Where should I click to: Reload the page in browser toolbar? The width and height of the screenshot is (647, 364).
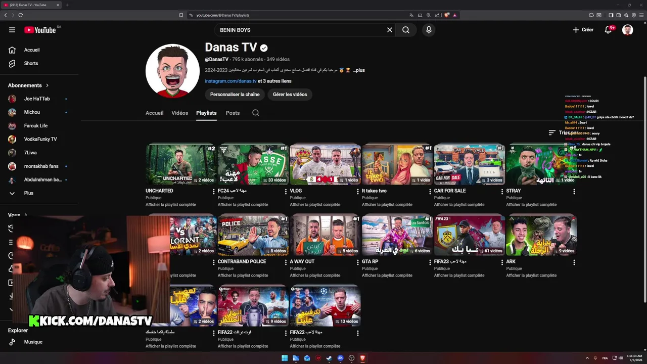pyautogui.click(x=21, y=15)
